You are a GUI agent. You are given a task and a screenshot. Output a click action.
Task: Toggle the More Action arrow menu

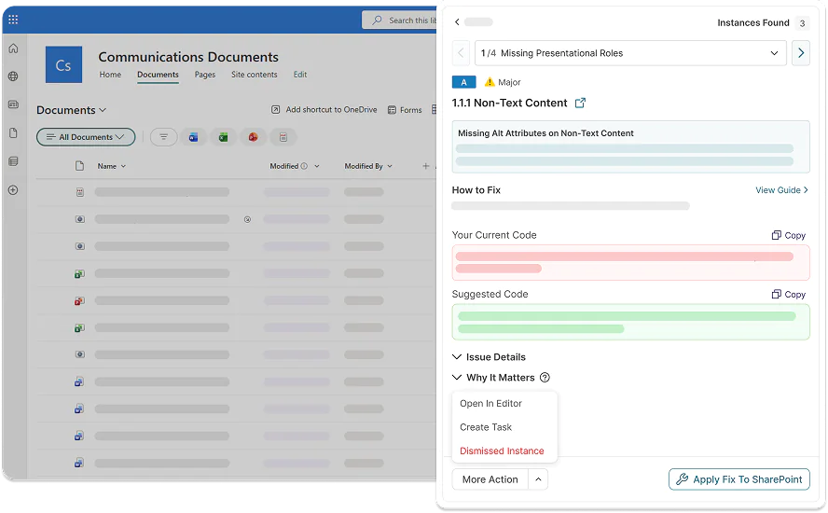click(x=538, y=479)
